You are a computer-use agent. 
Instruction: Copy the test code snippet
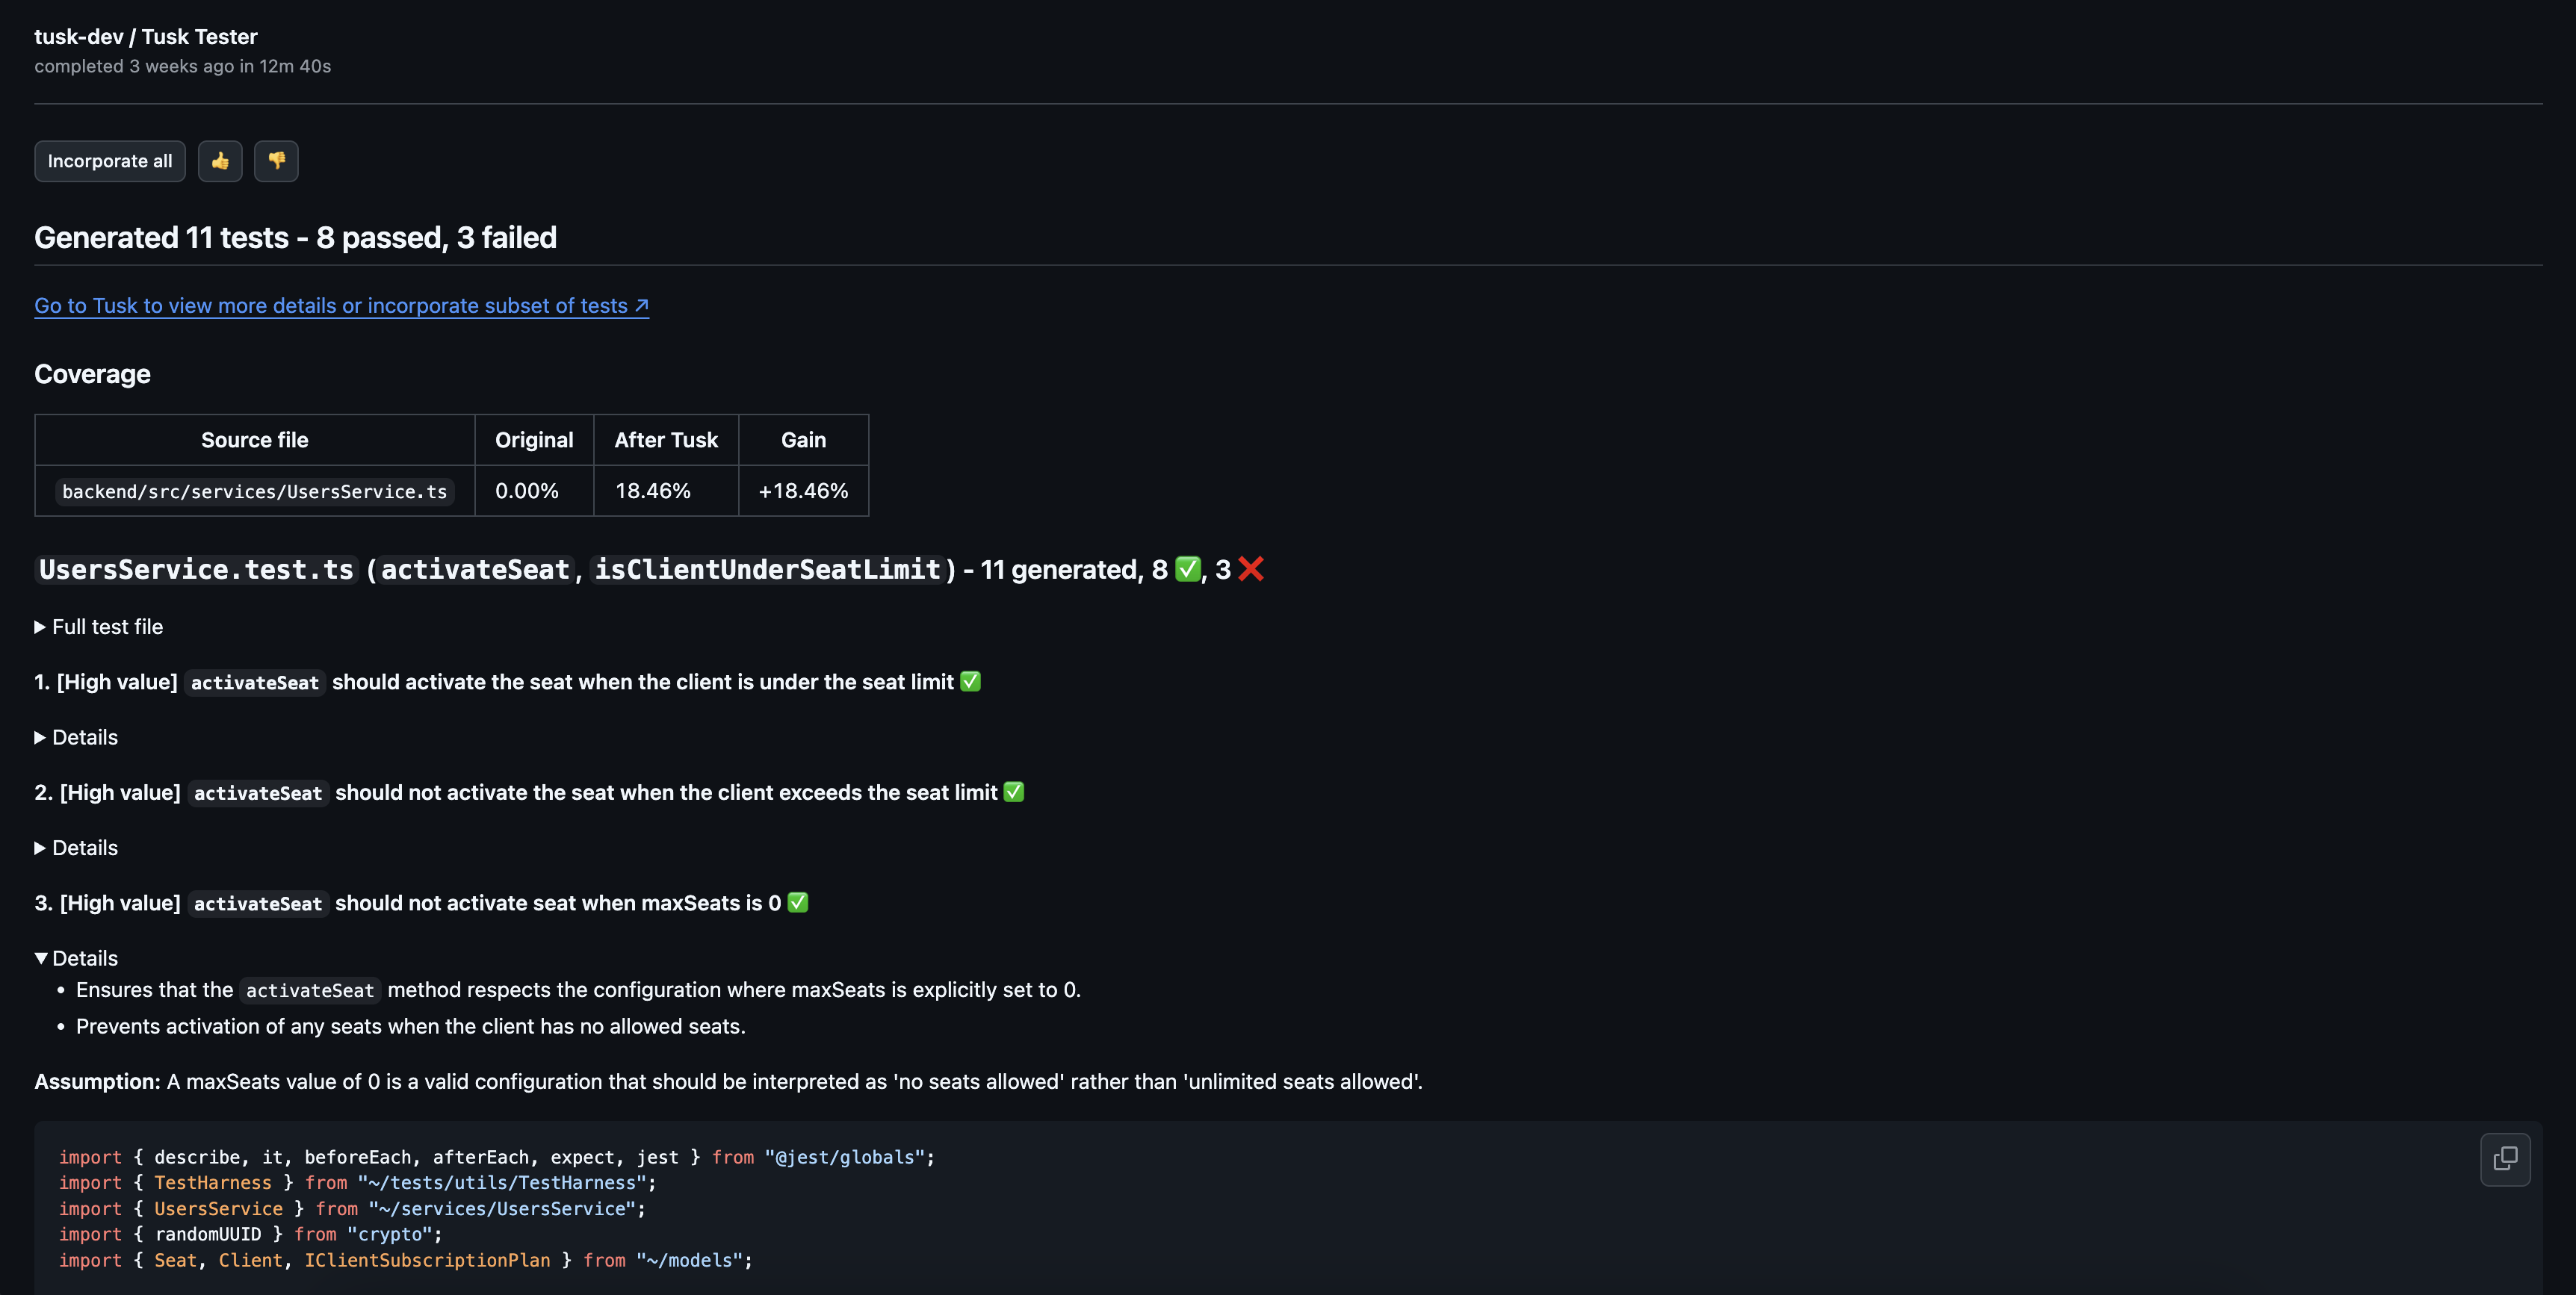[2505, 1158]
